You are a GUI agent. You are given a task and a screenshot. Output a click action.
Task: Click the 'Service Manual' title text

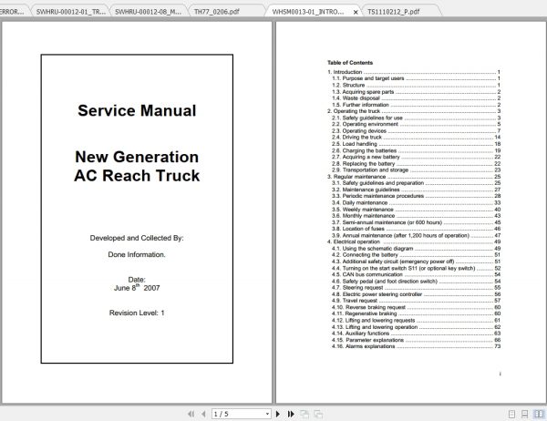point(137,110)
